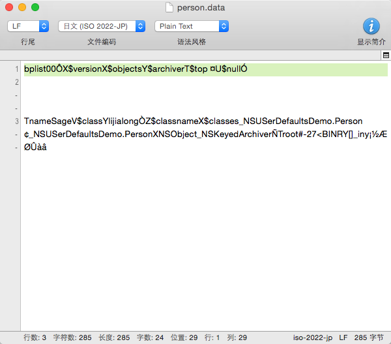Click the last text line ØÛàâ

35,147
